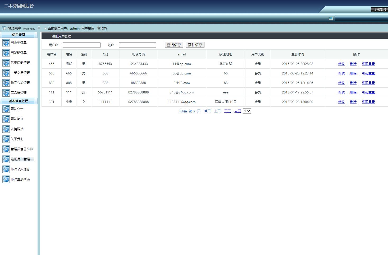Click 删除 for user 321

click(x=353, y=102)
